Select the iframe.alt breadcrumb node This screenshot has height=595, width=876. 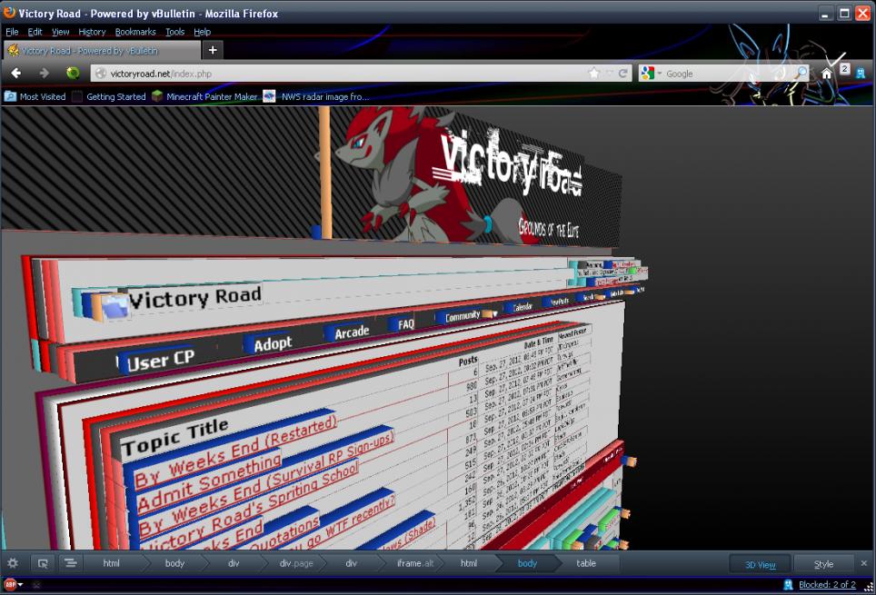click(415, 564)
